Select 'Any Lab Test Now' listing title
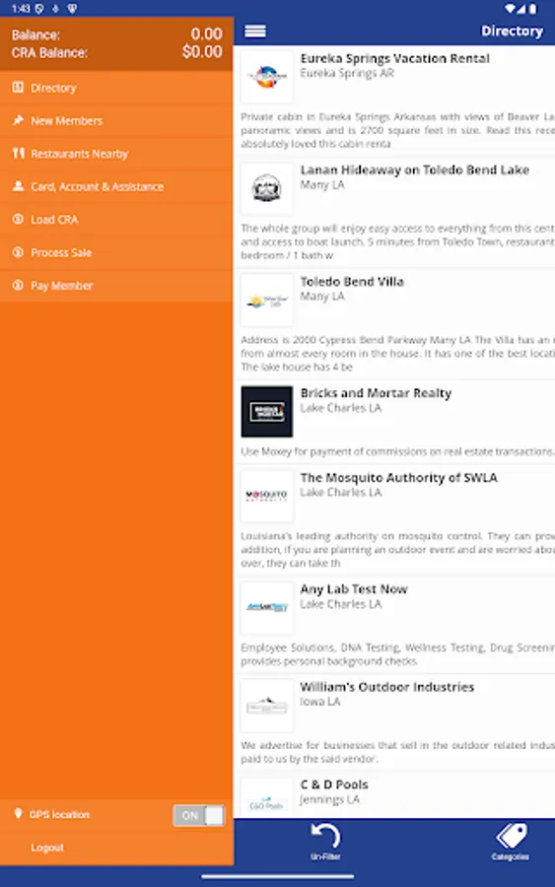 (354, 589)
